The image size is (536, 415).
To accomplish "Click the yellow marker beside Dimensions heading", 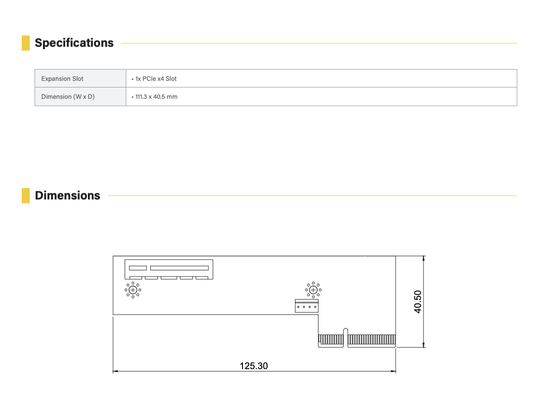I will pos(26,196).
